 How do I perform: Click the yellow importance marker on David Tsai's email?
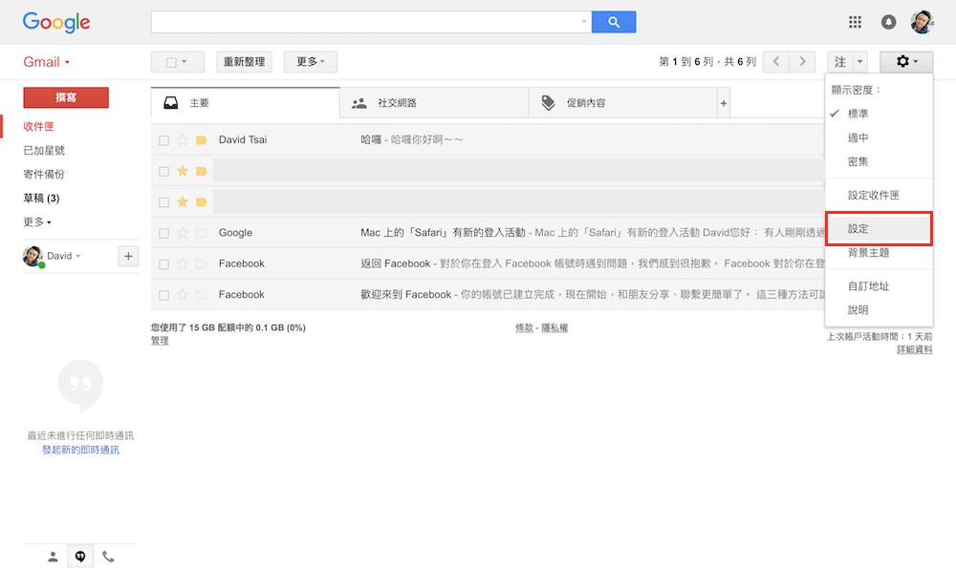200,139
